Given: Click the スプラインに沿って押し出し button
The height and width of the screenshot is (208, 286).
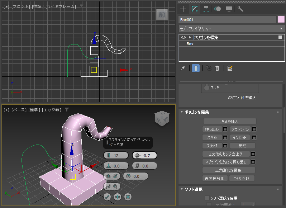Looking at the screenshot, I should pos(226,162).
